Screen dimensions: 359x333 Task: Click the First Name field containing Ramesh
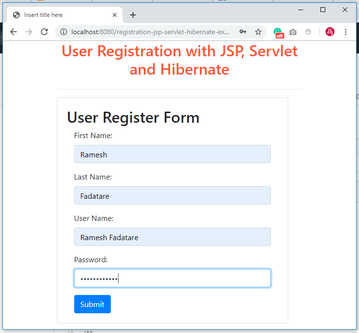coord(172,154)
